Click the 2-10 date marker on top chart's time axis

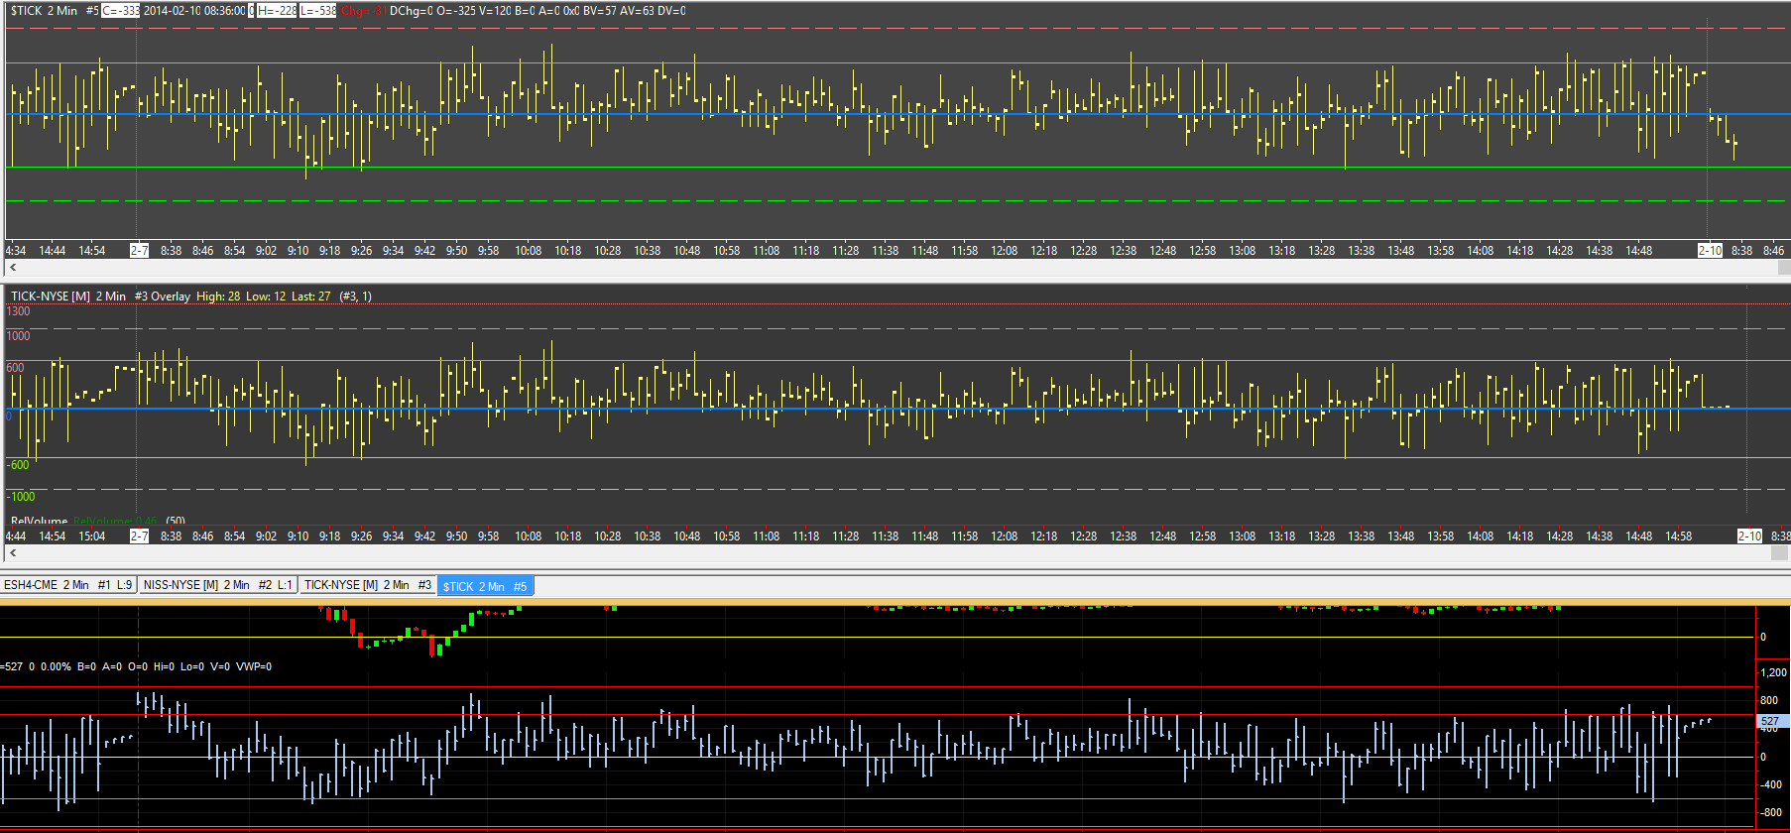[x=1710, y=251]
